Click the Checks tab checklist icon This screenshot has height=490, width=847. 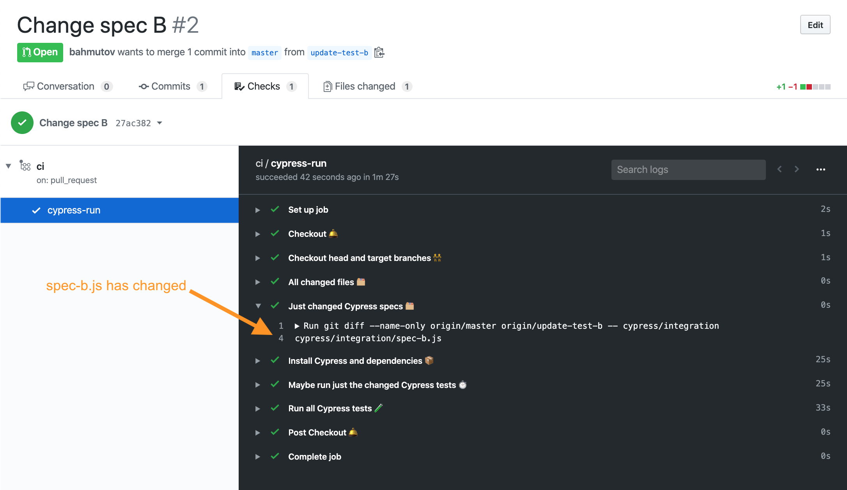(239, 86)
